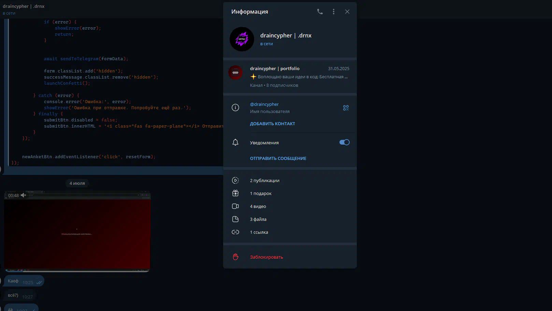Click the red block hand icon
This screenshot has width=552, height=311.
click(235, 257)
